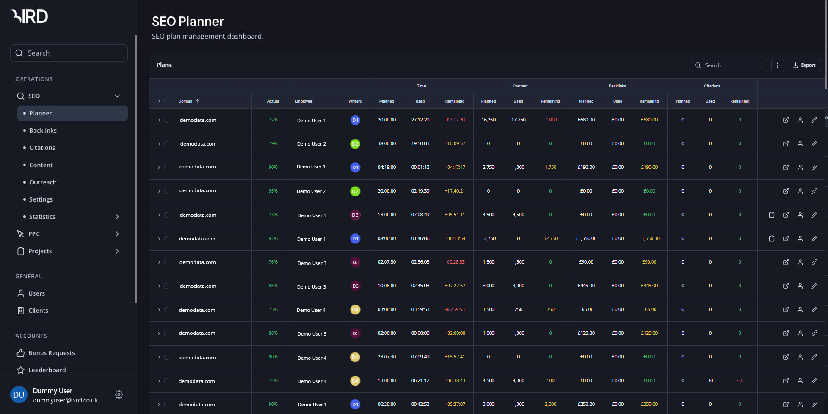Collapse the SEO section in sidebar

point(117,96)
